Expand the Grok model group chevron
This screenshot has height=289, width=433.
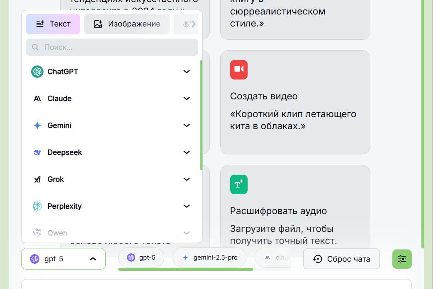187,179
